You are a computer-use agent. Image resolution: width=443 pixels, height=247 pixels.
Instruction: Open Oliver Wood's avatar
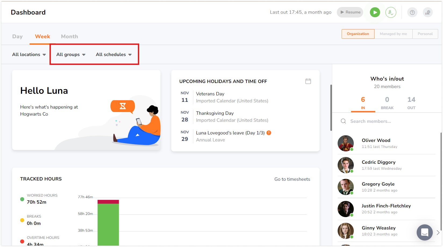pos(346,143)
